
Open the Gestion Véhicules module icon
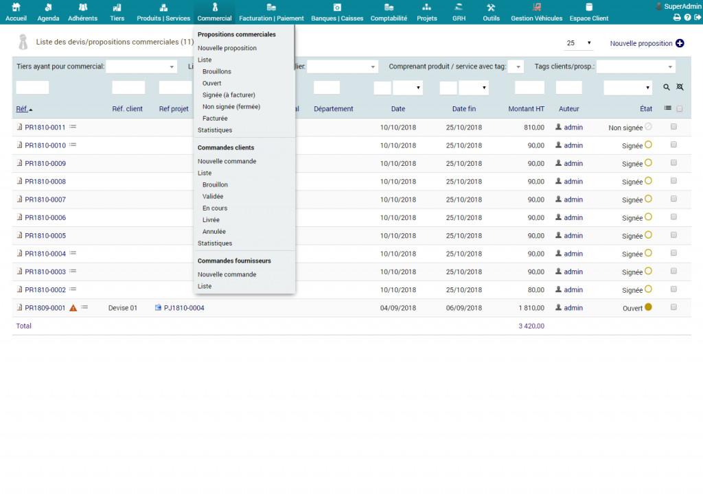[536, 8]
